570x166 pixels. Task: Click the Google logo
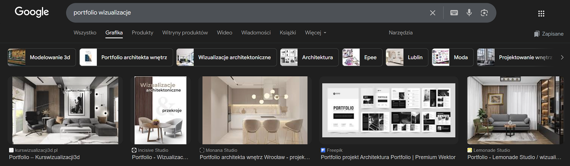[32, 12]
